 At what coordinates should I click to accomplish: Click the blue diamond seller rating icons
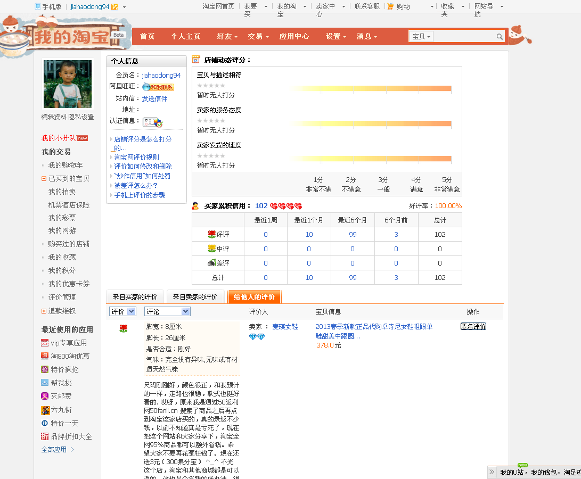pos(257,337)
